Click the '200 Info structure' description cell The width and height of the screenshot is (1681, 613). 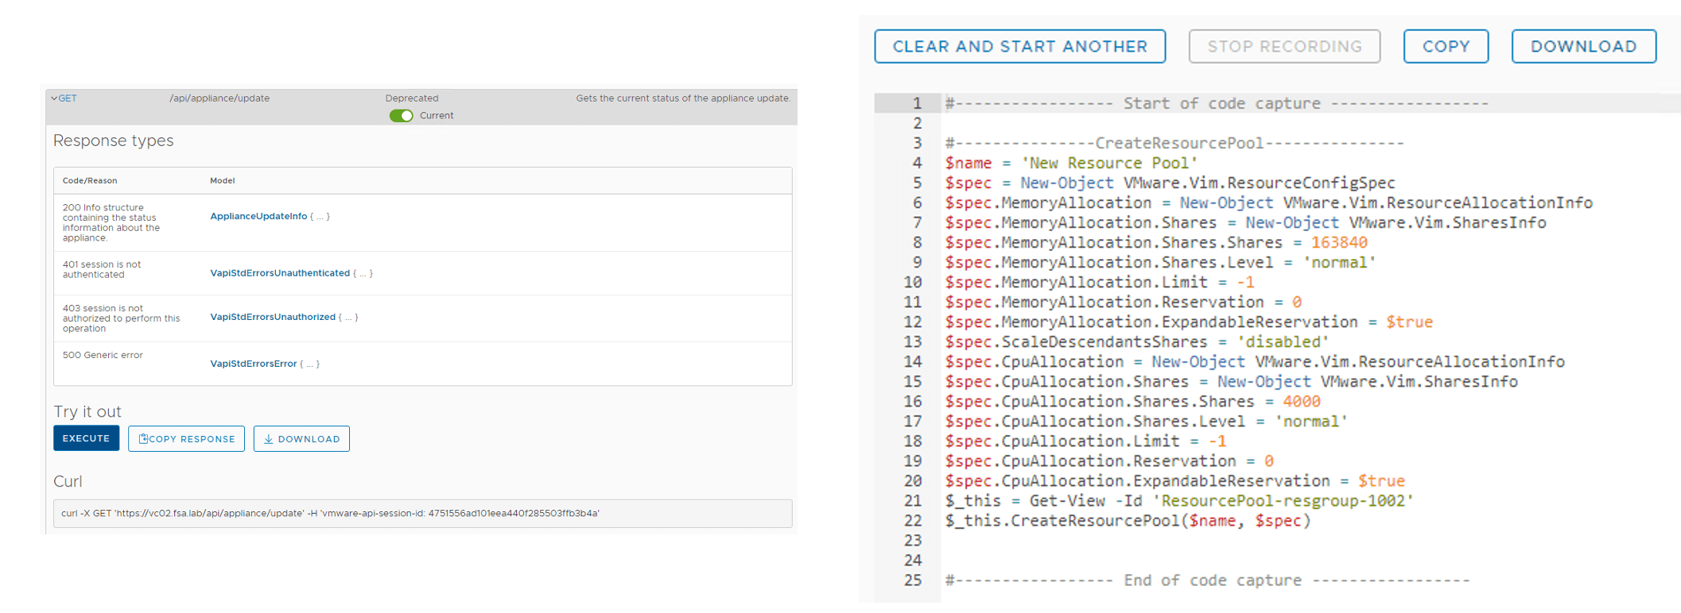(x=111, y=222)
